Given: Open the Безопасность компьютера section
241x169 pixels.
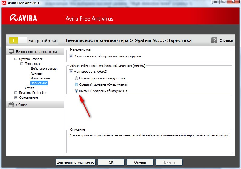Looking at the screenshot, I should click(x=35, y=52).
